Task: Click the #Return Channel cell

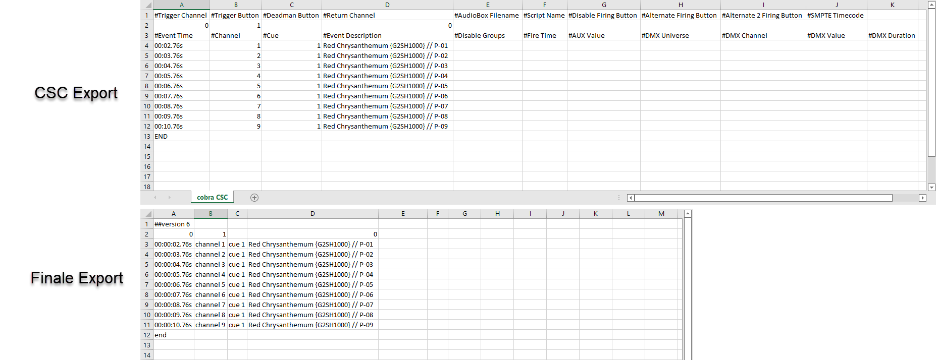Action: 387,16
